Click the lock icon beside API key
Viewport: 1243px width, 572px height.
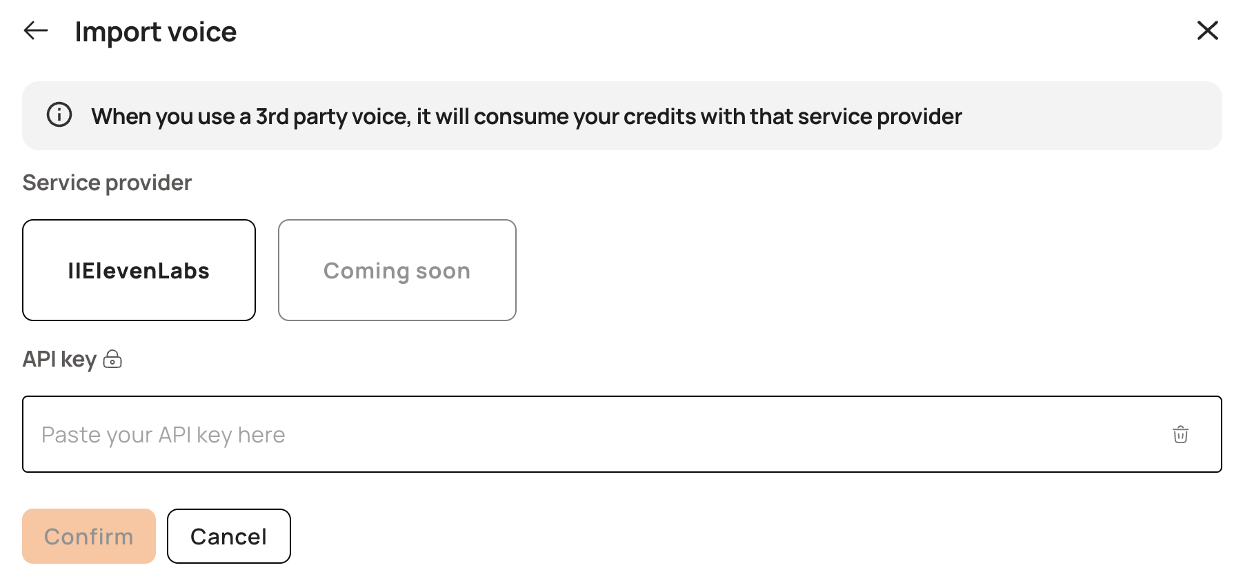[x=112, y=359]
